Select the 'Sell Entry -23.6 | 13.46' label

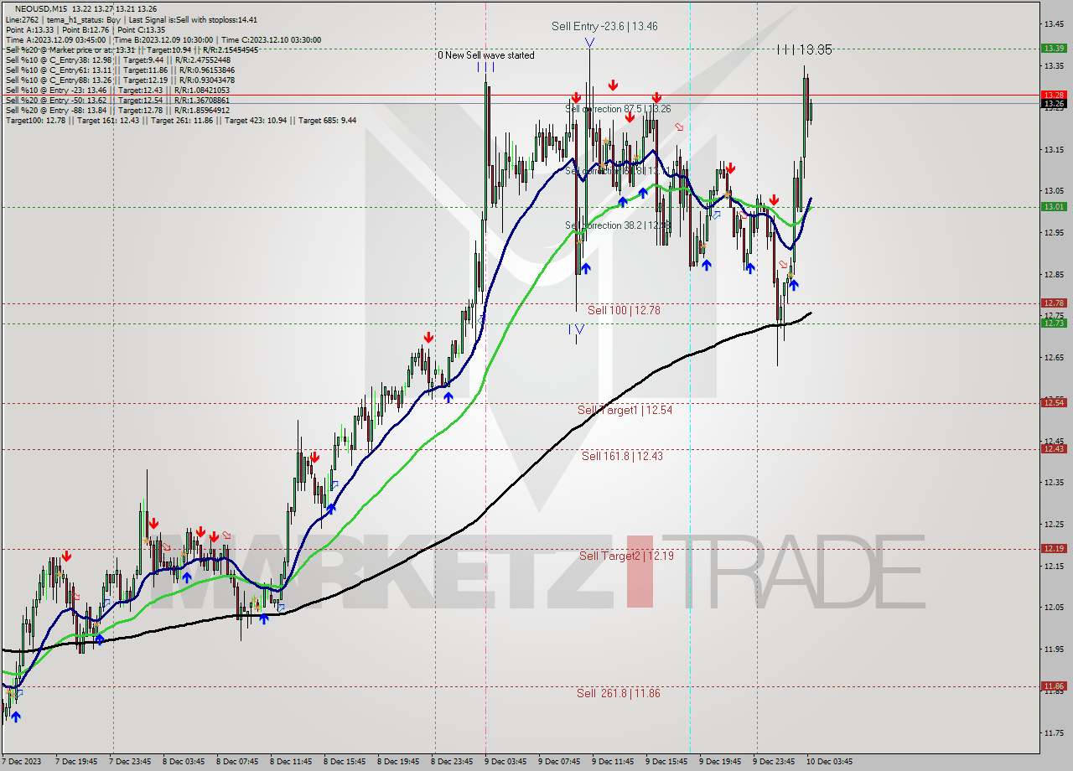[x=604, y=26]
